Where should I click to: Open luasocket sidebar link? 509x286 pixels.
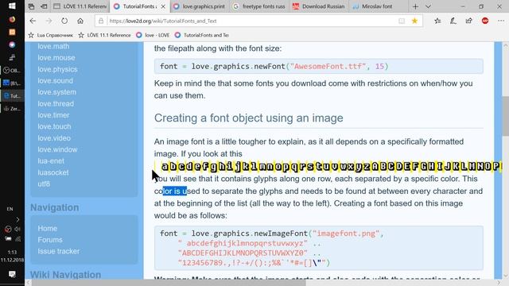[x=53, y=172]
